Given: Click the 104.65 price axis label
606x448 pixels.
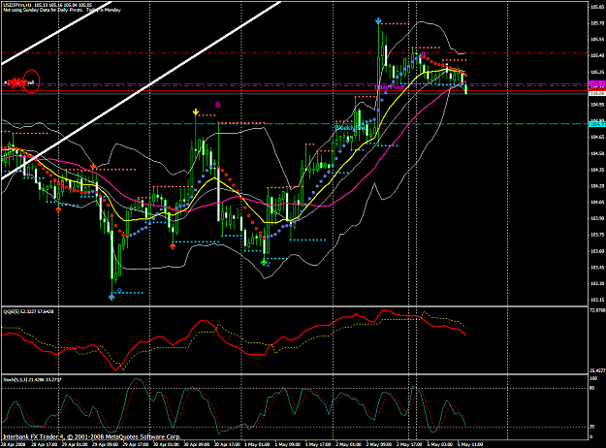Looking at the screenshot, I should [597, 137].
